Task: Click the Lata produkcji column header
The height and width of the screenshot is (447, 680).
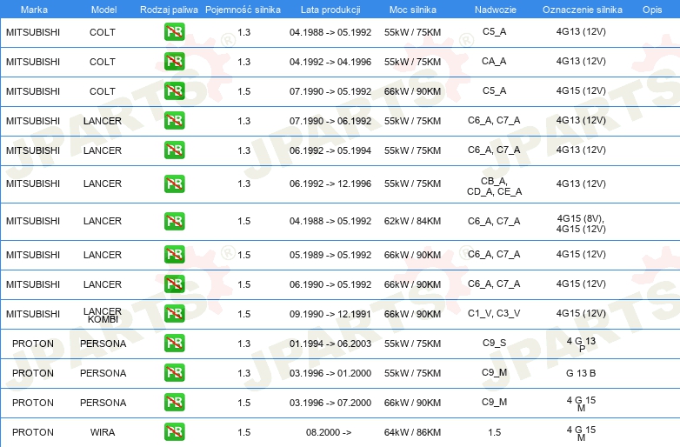Action: (x=330, y=10)
